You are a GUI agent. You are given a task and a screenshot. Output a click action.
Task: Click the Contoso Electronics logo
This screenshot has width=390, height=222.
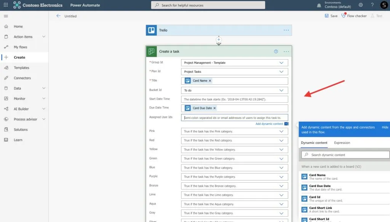17,5
